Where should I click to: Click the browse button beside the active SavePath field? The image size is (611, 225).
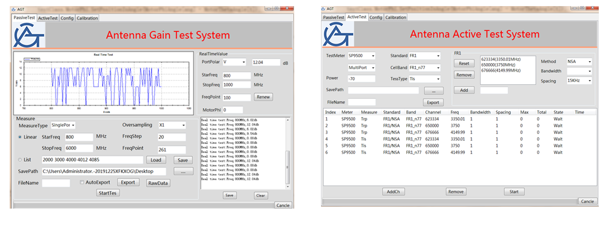pos(434,90)
